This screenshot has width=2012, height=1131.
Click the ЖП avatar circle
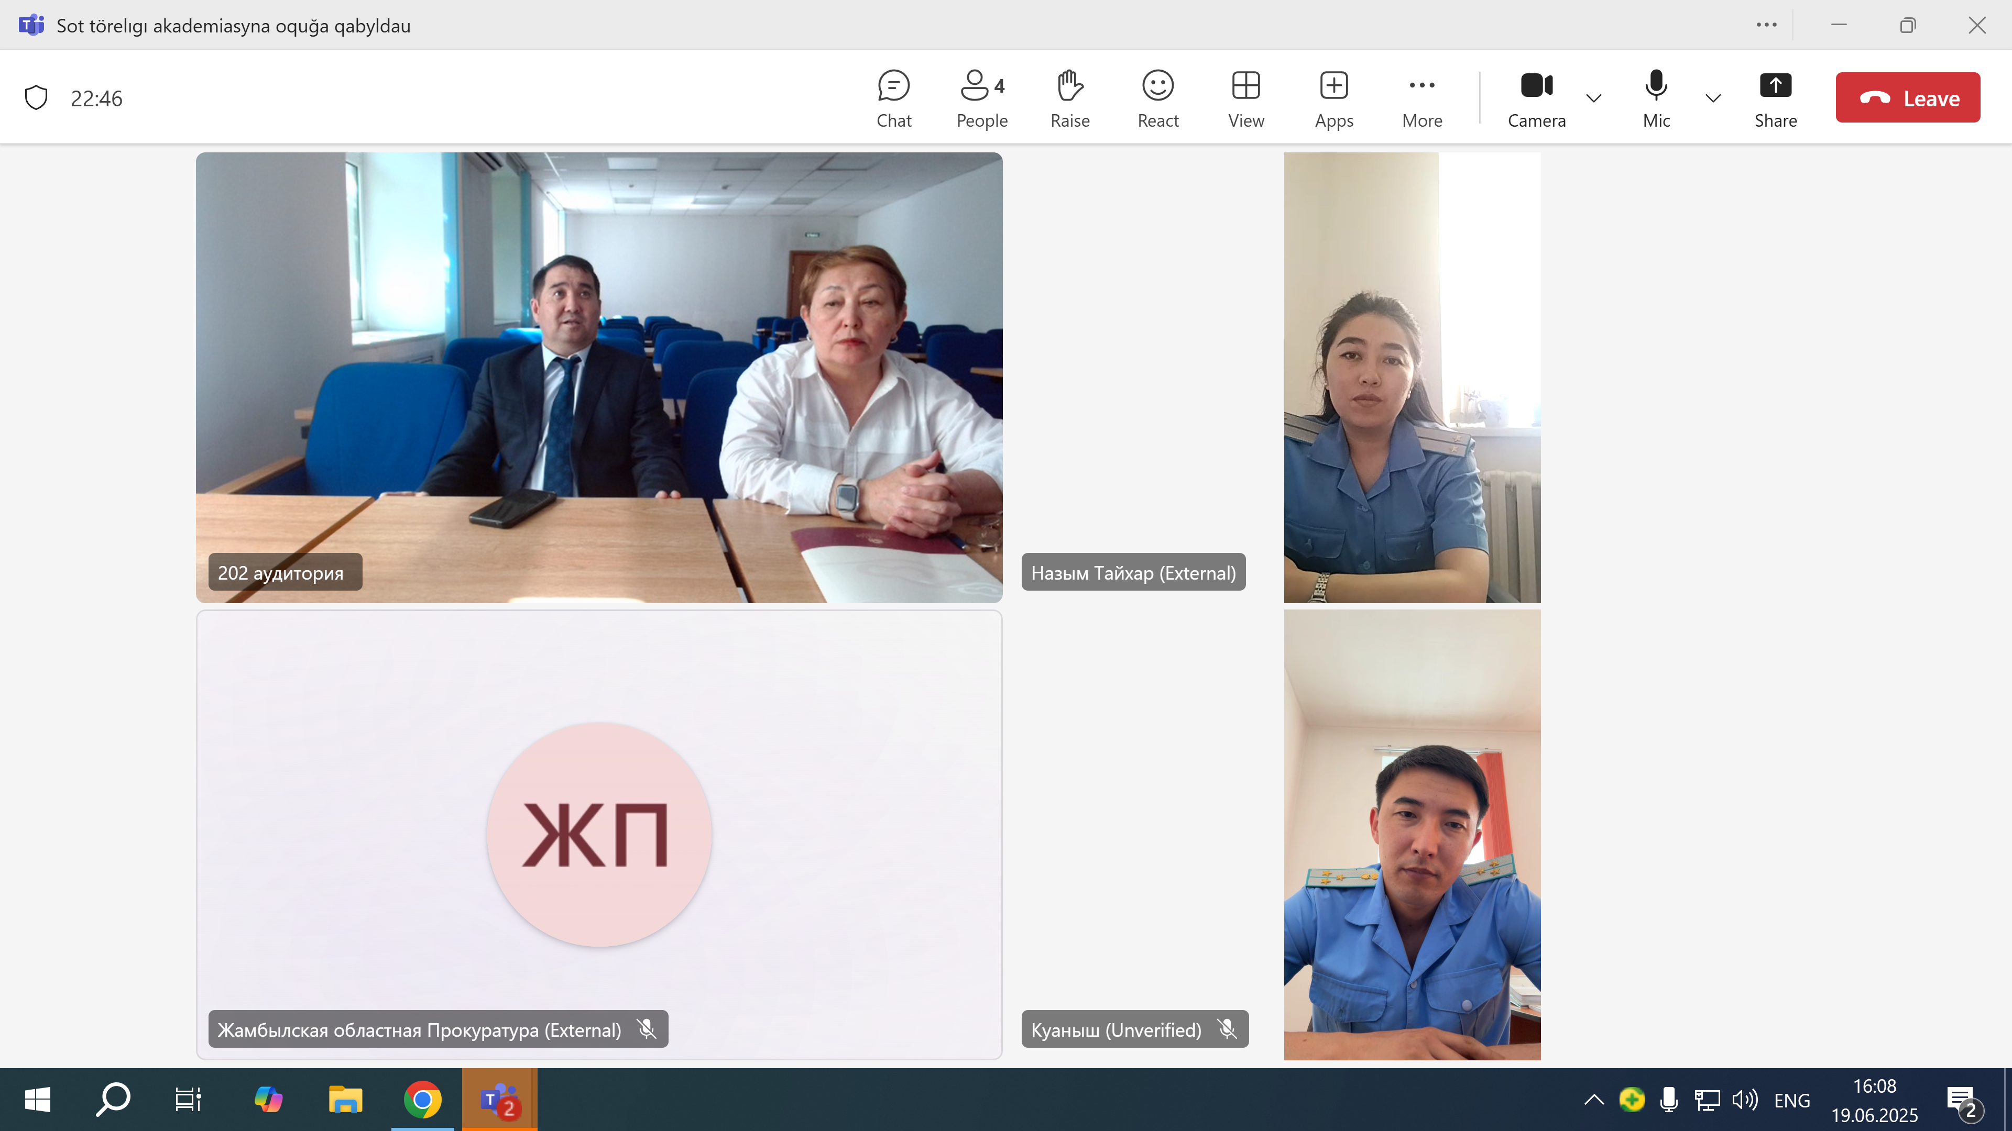click(x=599, y=835)
